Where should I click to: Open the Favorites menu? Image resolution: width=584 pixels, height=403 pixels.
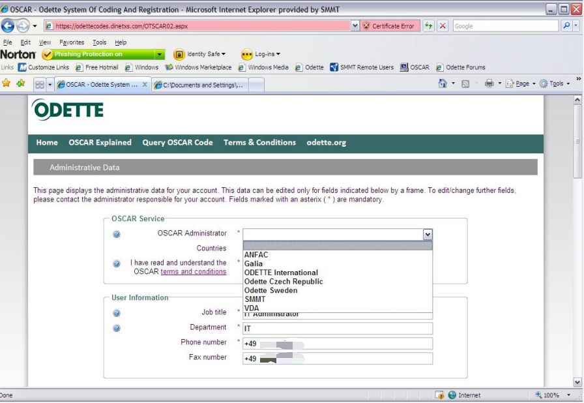point(72,42)
